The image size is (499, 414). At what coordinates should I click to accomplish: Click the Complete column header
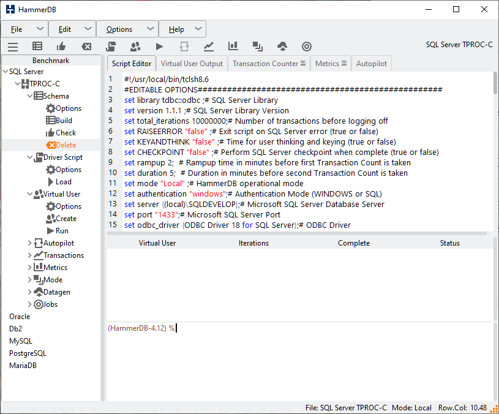(354, 243)
